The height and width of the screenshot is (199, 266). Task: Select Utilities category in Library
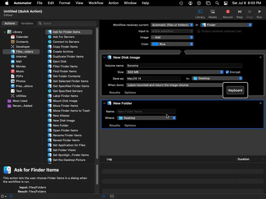pos(21,96)
